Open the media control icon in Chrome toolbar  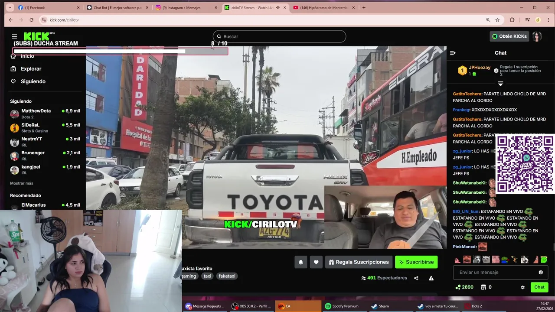click(x=527, y=20)
